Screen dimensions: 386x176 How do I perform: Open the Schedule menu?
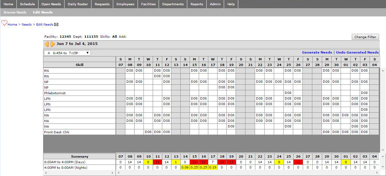(27, 4)
